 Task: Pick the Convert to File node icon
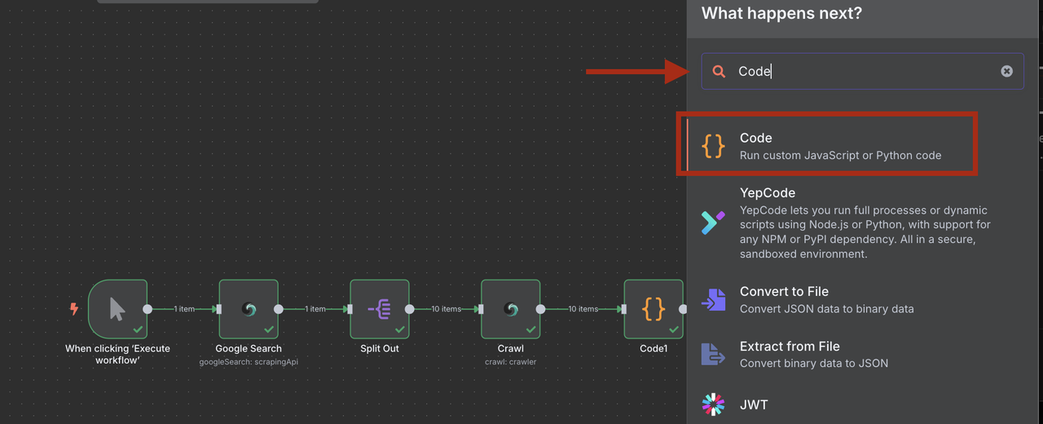(x=713, y=299)
